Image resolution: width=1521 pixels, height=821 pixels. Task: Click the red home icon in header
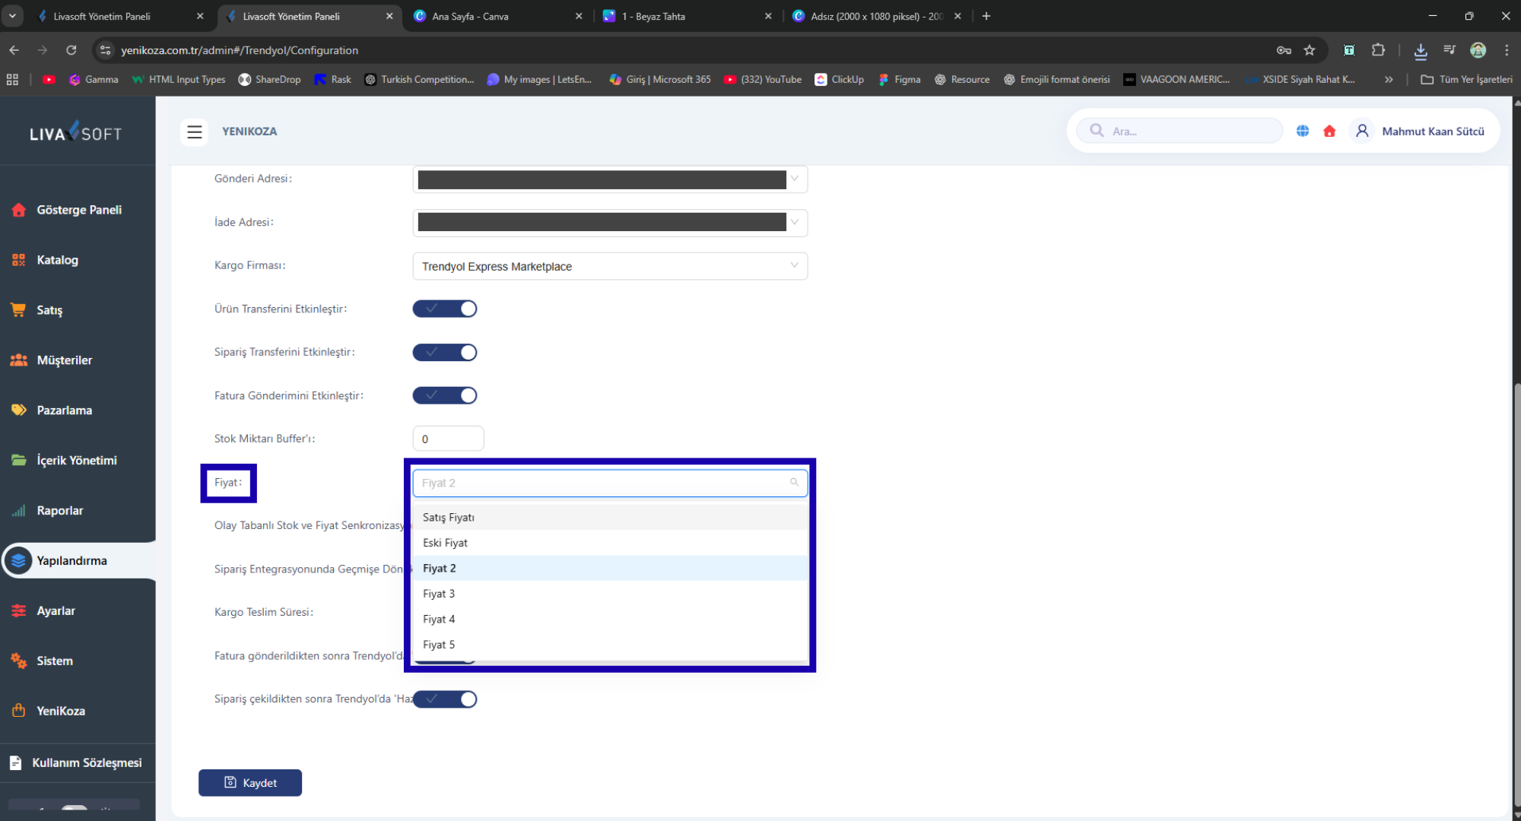[x=1329, y=131]
